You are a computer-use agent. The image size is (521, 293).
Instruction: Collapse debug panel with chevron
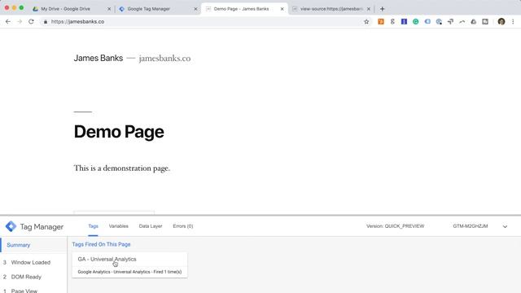point(505,226)
